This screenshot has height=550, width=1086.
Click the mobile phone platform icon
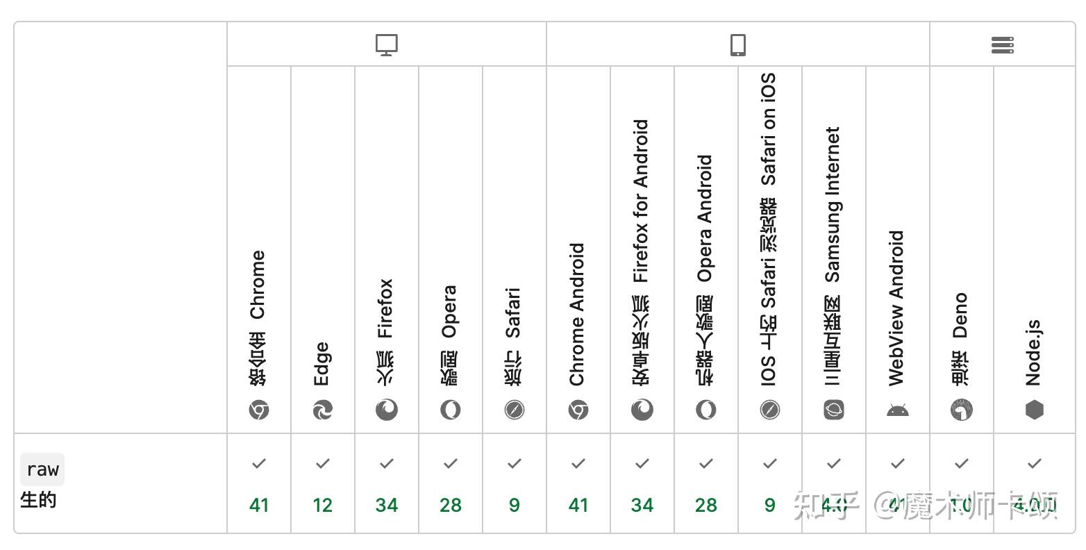pyautogui.click(x=738, y=45)
